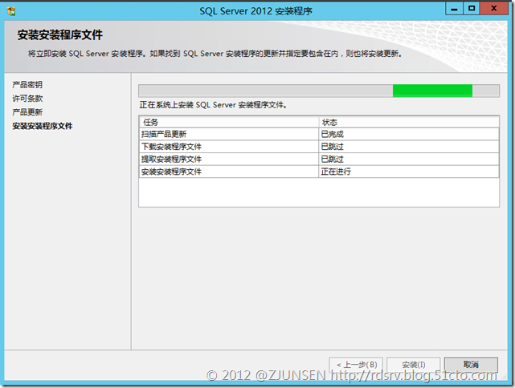Click the 安装安装程序文件 page heading
This screenshot has width=515, height=388.
[60, 34]
